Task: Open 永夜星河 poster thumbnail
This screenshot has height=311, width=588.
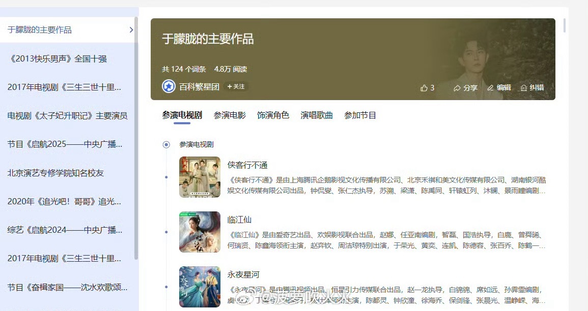Action: click(x=200, y=287)
